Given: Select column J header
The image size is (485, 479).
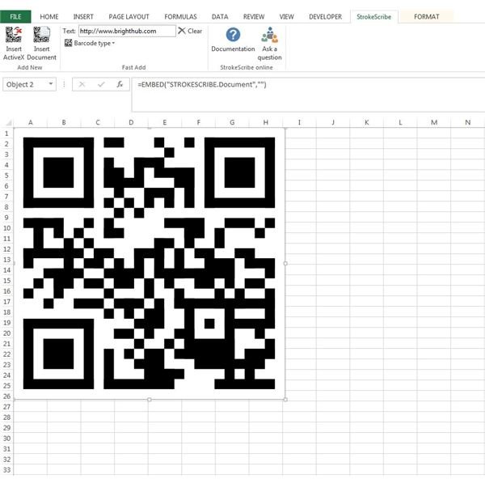Looking at the screenshot, I should pos(333,122).
